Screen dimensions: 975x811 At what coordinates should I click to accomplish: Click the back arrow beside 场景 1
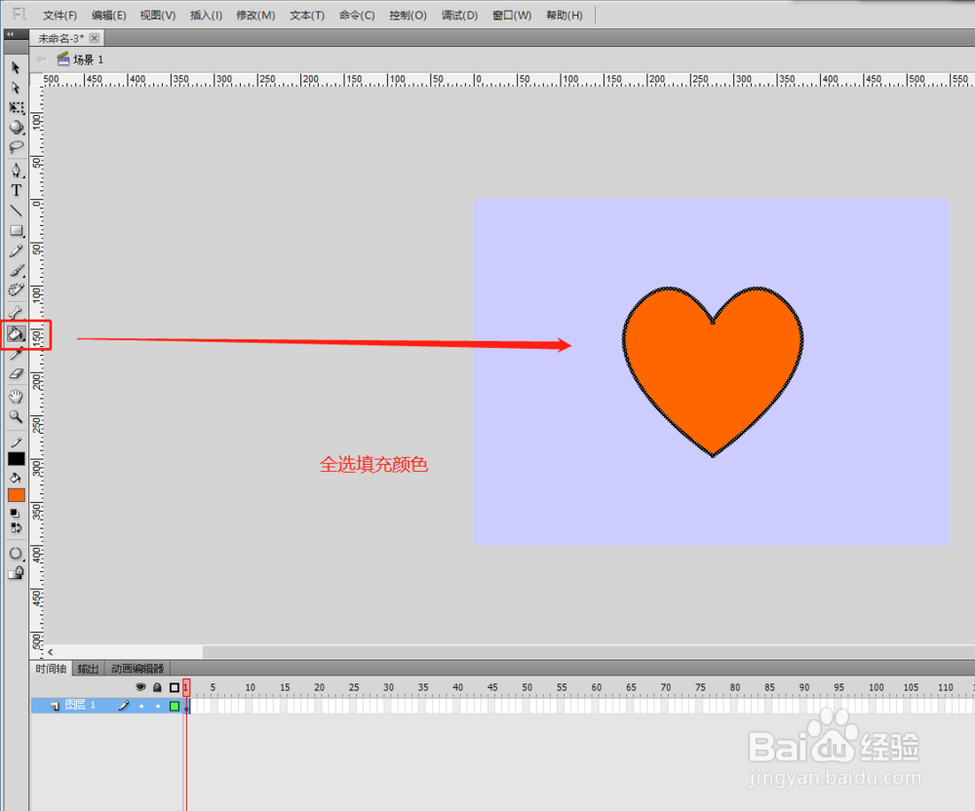tap(41, 59)
